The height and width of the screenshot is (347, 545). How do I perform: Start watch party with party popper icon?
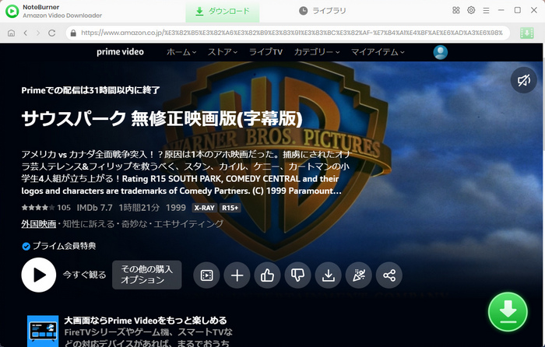(x=359, y=275)
